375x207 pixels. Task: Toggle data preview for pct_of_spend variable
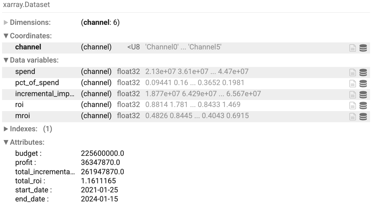point(364,83)
